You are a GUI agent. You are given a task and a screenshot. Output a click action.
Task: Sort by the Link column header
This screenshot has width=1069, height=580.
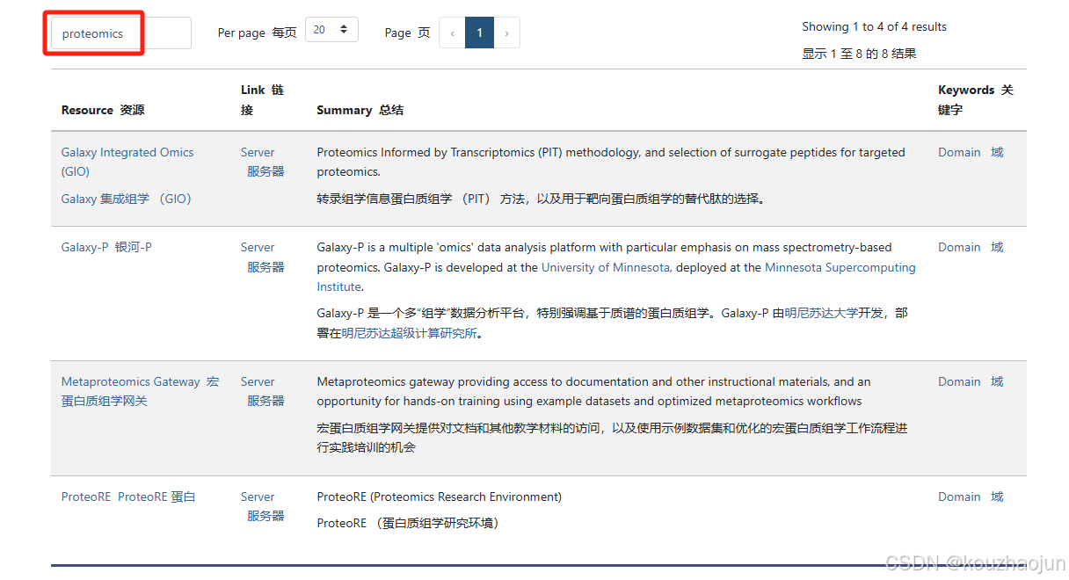click(262, 99)
